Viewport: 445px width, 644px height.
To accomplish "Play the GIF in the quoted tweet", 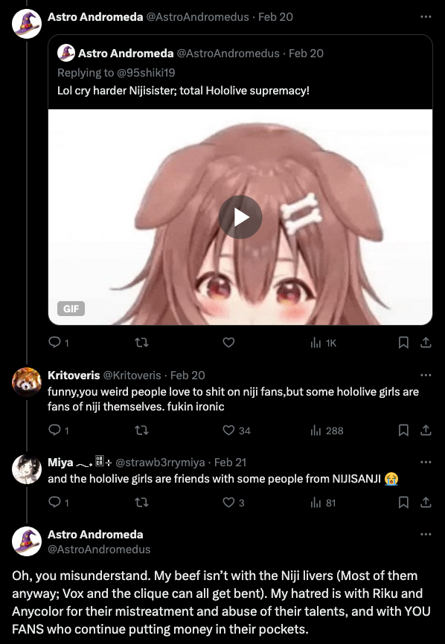I will tap(240, 217).
